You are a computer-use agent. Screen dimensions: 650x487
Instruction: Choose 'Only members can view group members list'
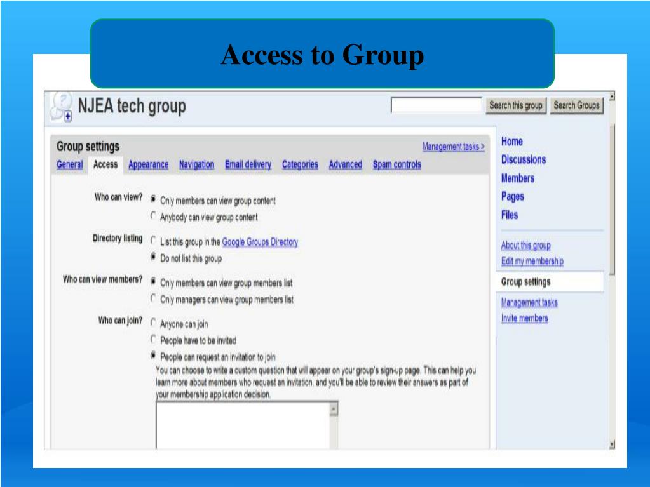point(153,282)
